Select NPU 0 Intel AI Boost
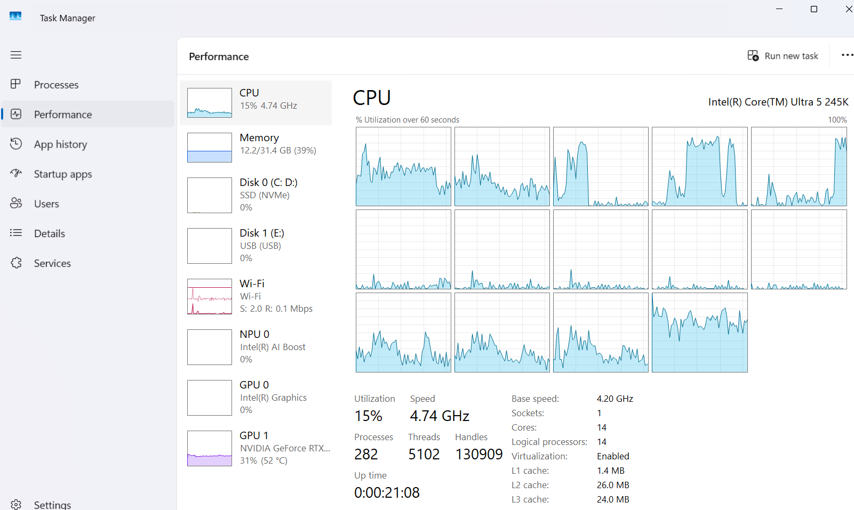Screen dimensions: 854x510 point(256,347)
